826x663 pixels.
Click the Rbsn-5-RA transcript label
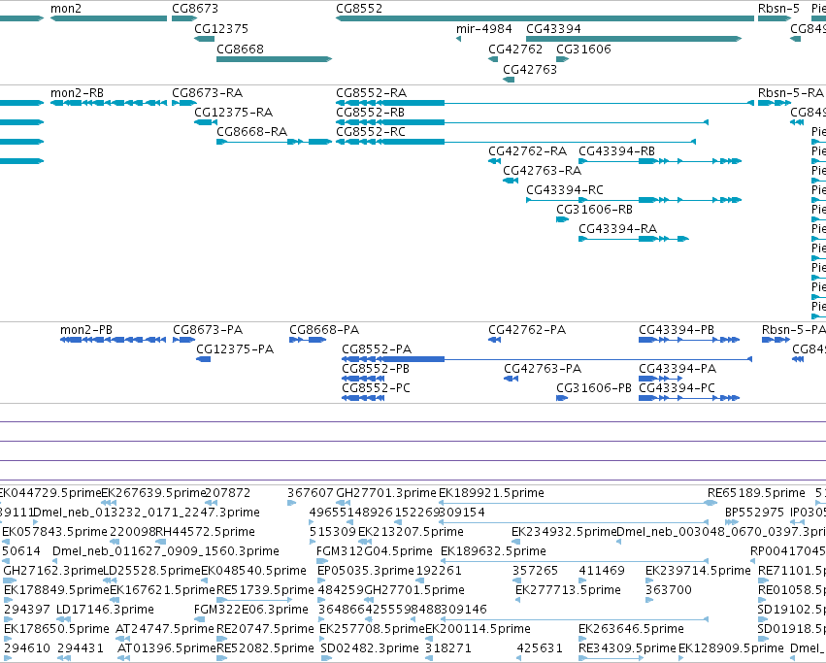click(x=791, y=93)
